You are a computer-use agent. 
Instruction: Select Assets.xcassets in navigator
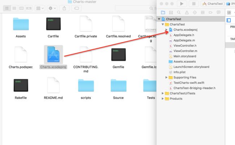(184, 62)
